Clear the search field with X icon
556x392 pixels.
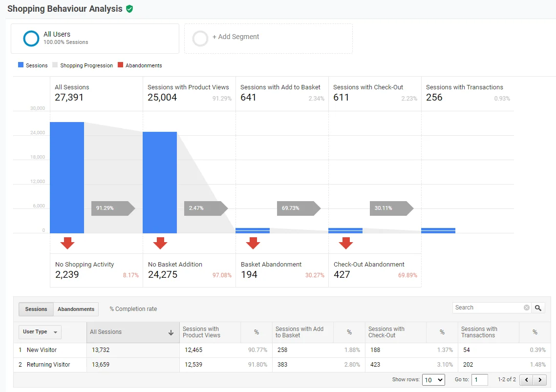[527, 308]
